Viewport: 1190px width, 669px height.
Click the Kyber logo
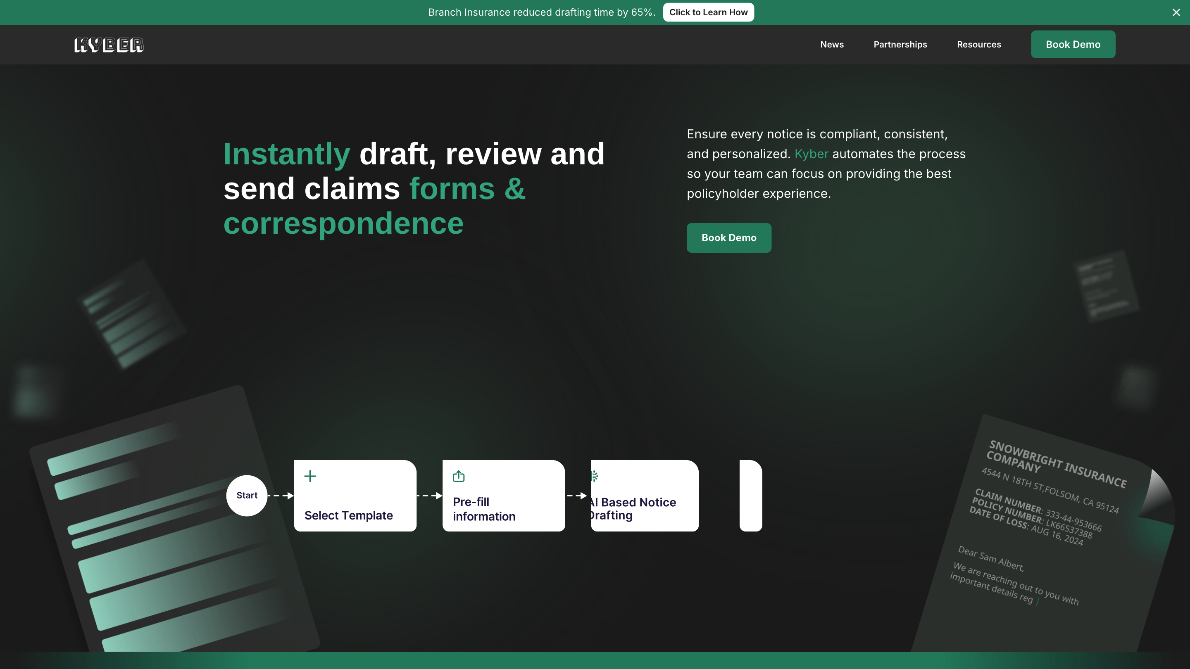tap(109, 45)
